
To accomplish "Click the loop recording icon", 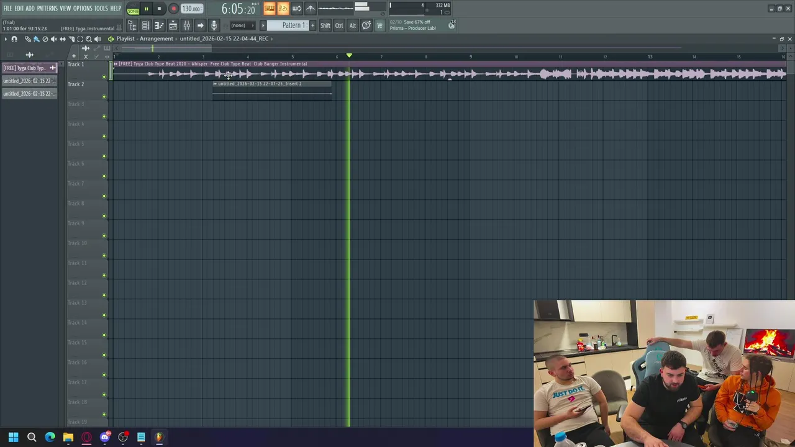I will (x=296, y=8).
